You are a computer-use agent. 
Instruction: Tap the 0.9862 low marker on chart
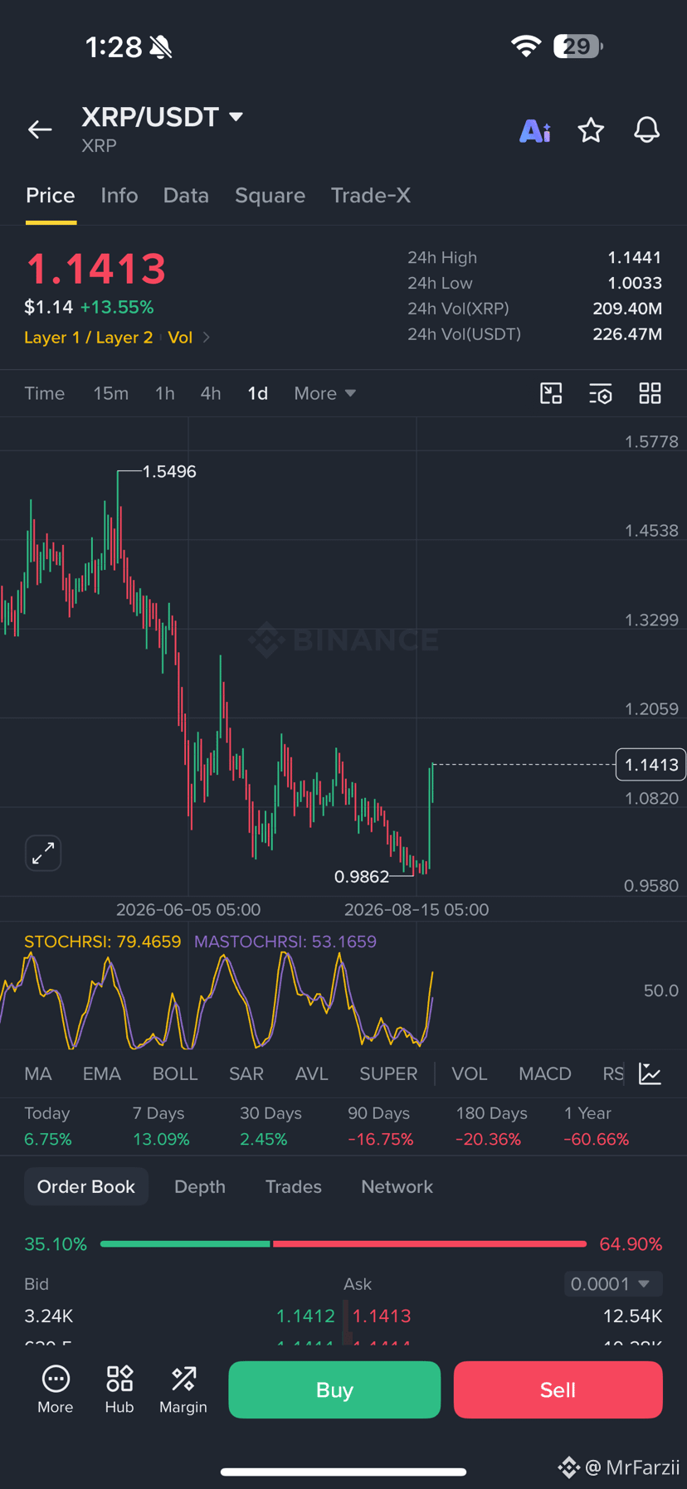[x=362, y=877]
